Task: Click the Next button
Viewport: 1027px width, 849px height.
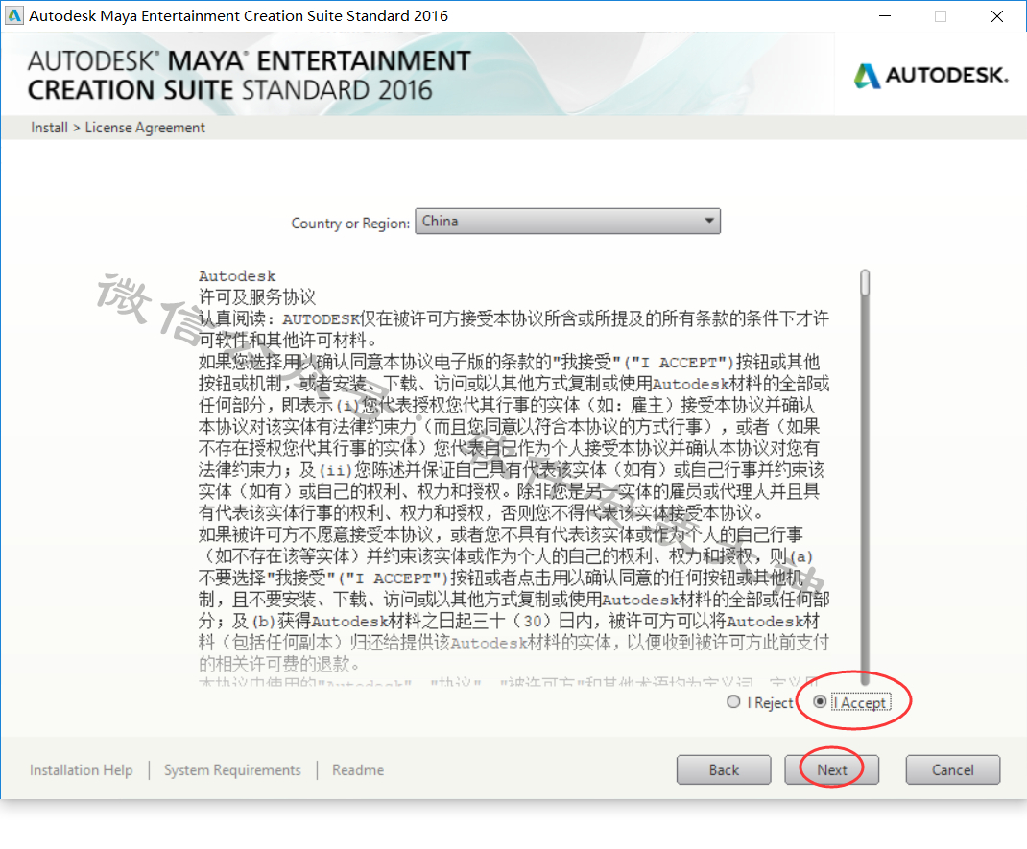Action: tap(832, 769)
